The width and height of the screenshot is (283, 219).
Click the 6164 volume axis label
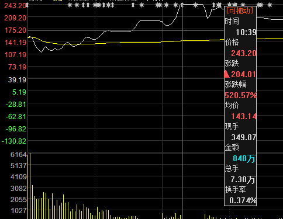point(19,155)
